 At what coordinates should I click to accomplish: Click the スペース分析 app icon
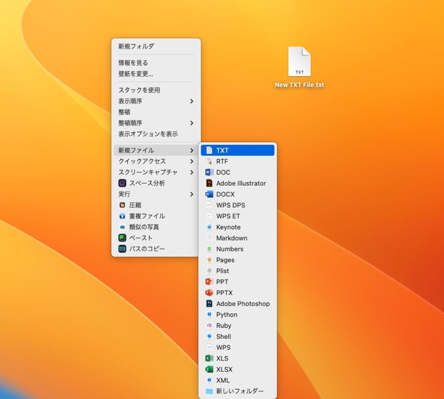[x=122, y=183]
